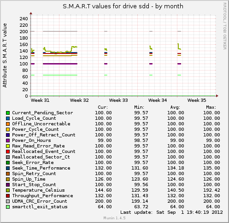Click the Seek_Time_Performance label
The width and height of the screenshot is (229, 223).
(x=41, y=168)
